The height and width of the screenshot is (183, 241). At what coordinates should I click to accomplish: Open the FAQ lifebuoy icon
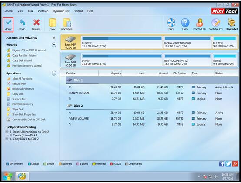[x=171, y=23]
